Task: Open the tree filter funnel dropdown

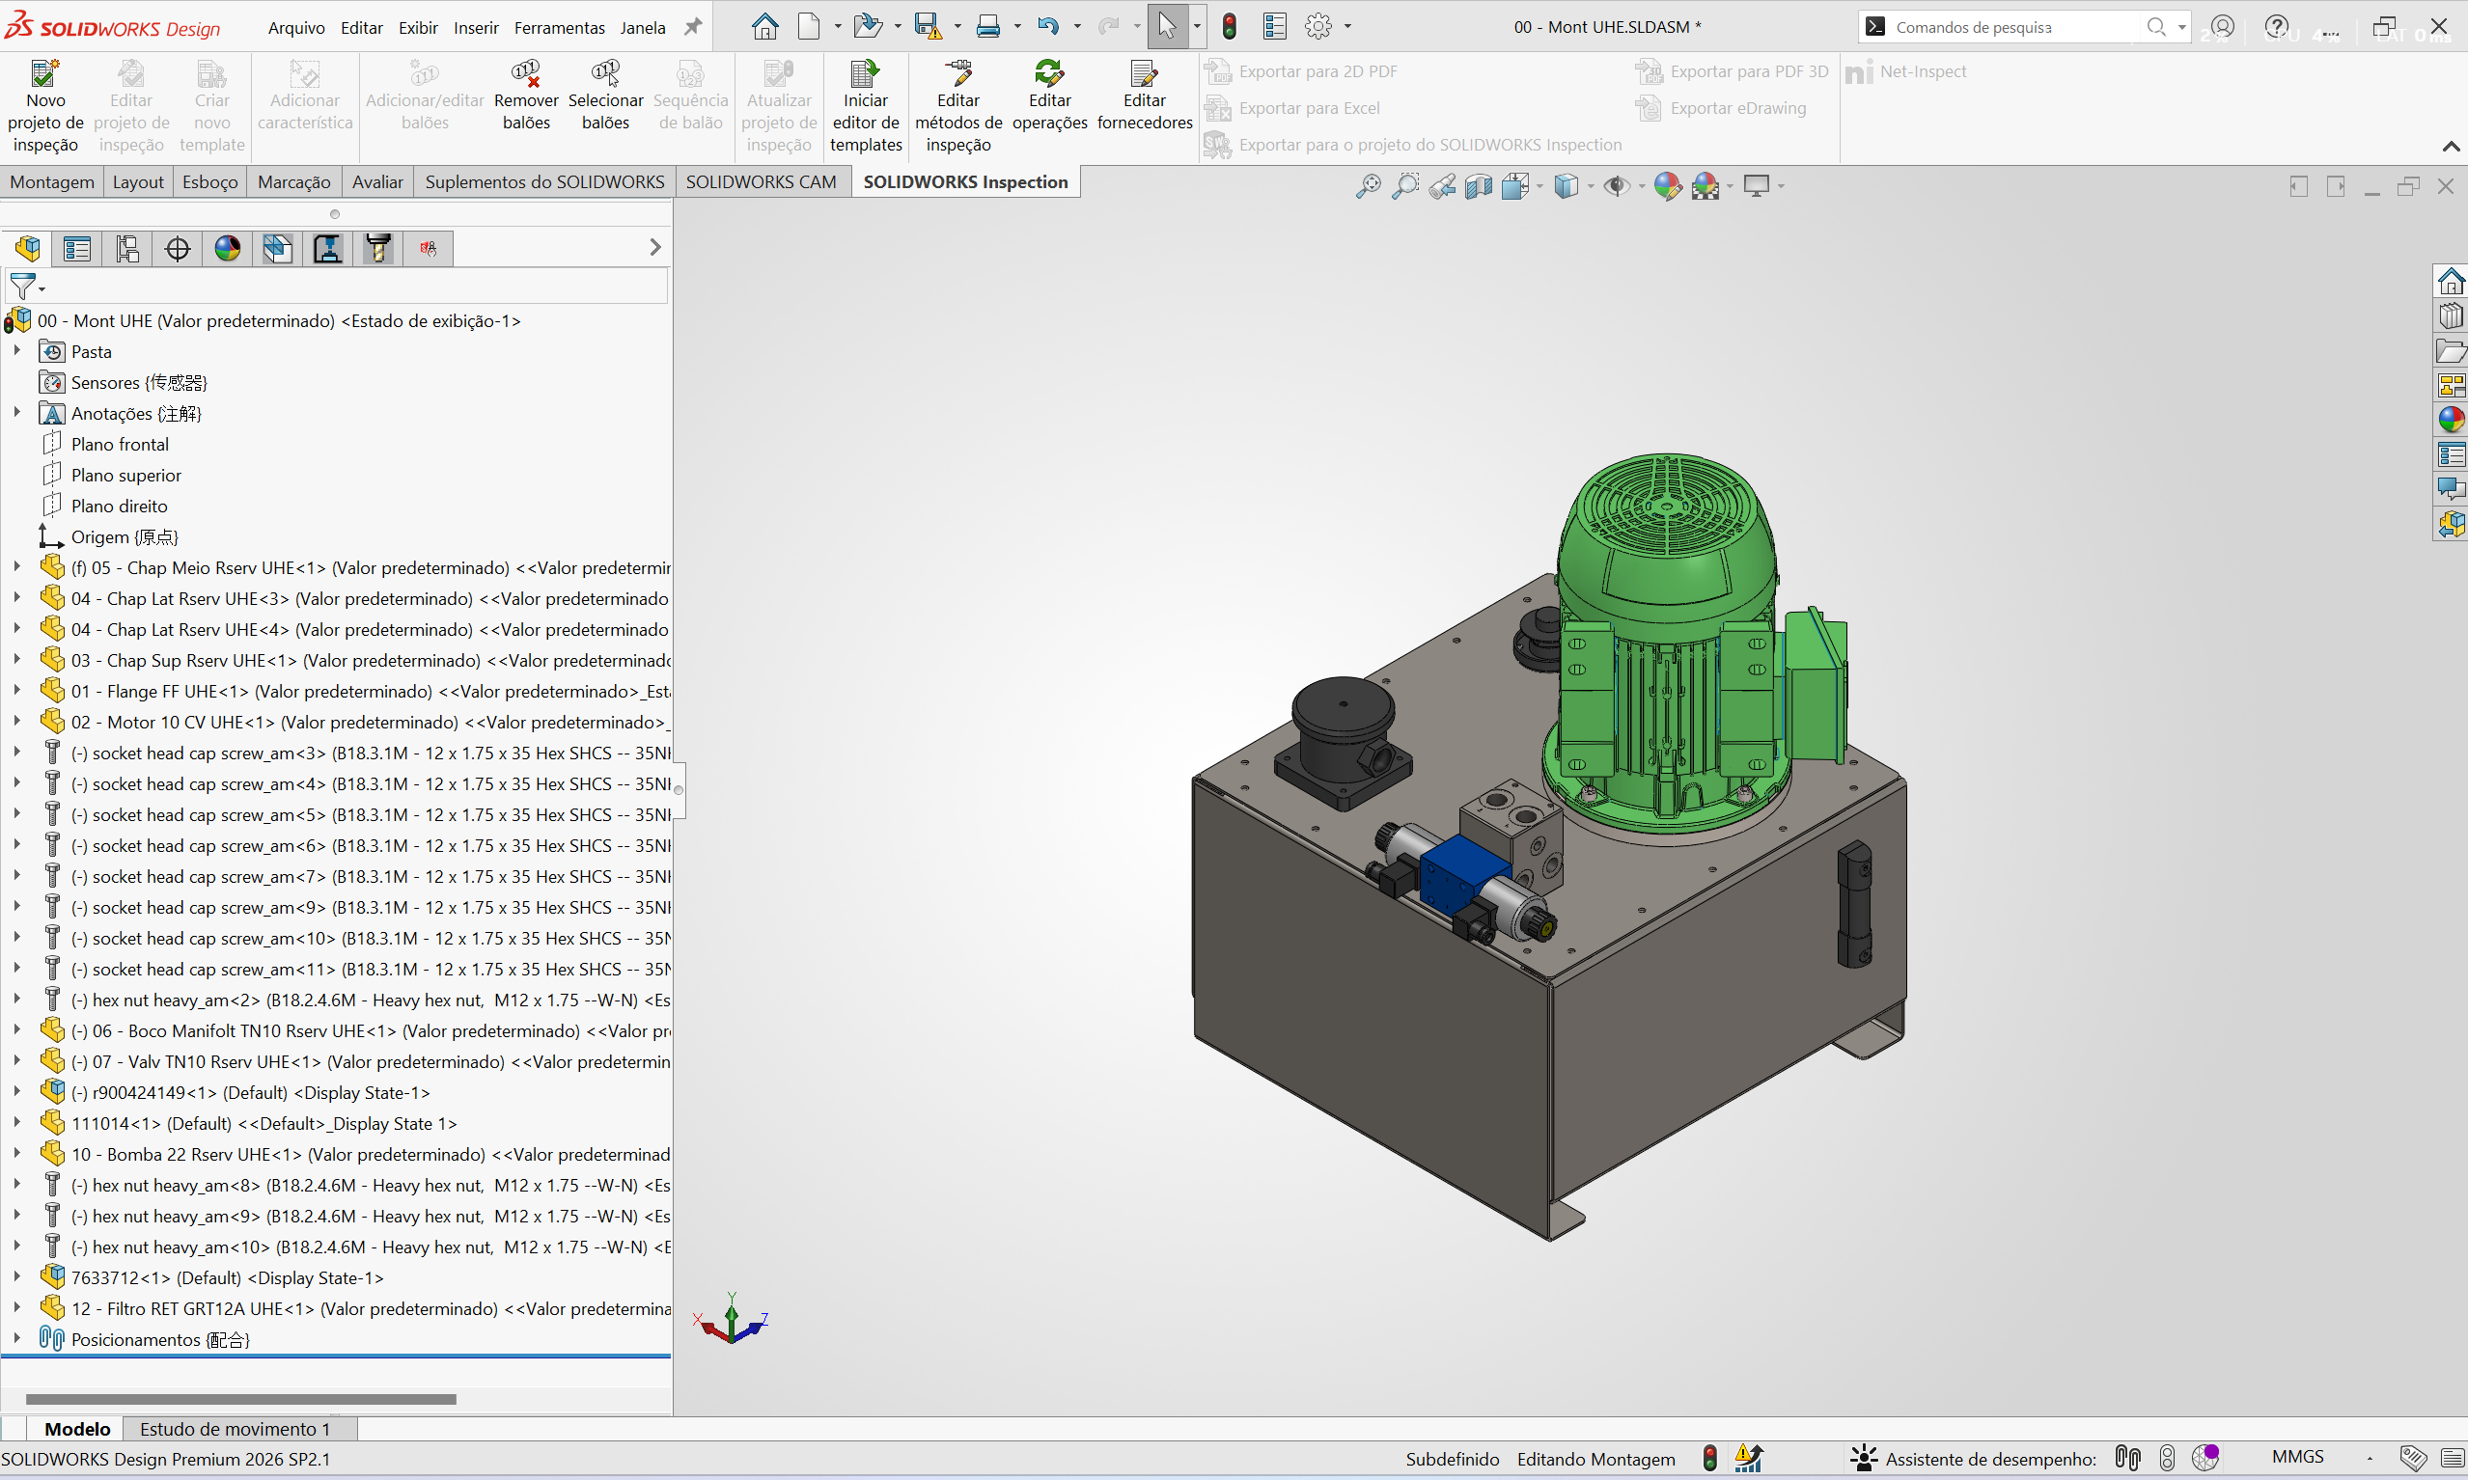Action: (x=26, y=288)
